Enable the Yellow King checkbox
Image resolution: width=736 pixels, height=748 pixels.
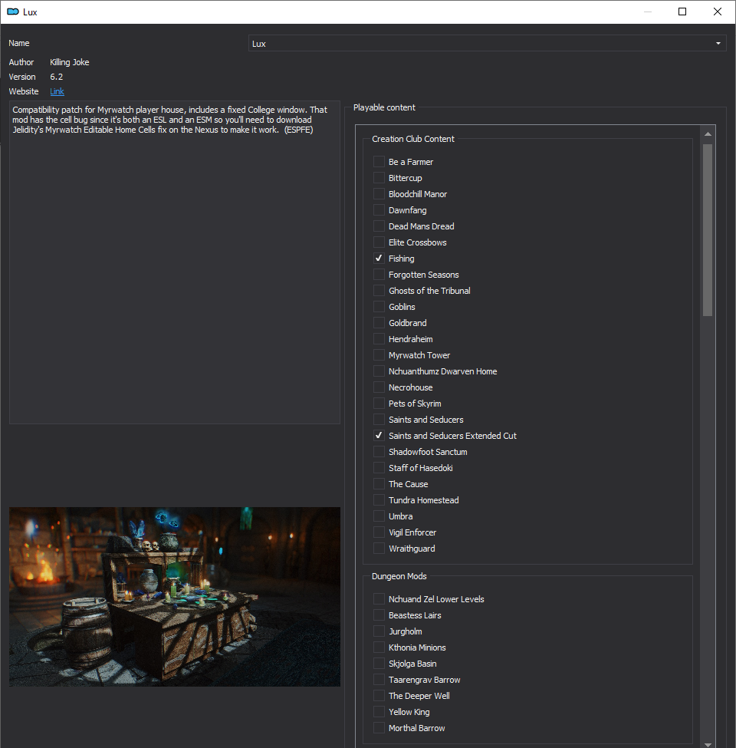(x=379, y=712)
